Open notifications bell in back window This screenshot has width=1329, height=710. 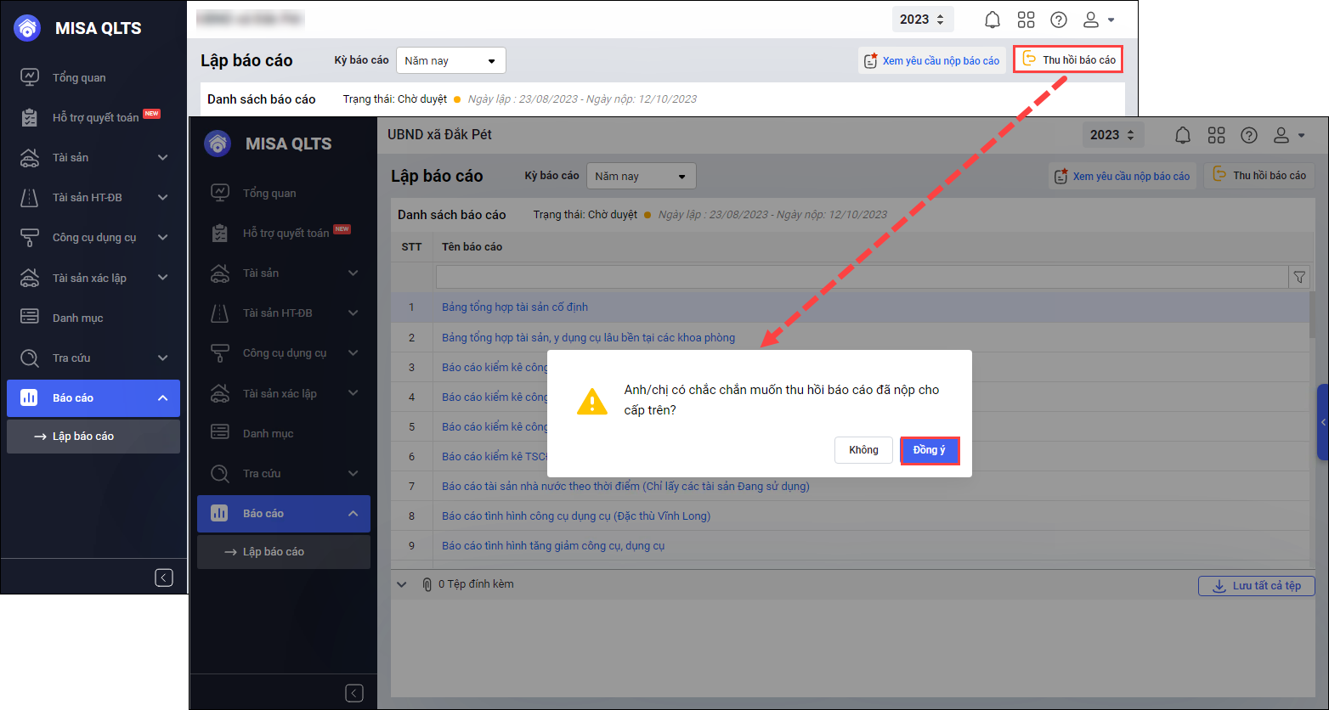click(993, 20)
